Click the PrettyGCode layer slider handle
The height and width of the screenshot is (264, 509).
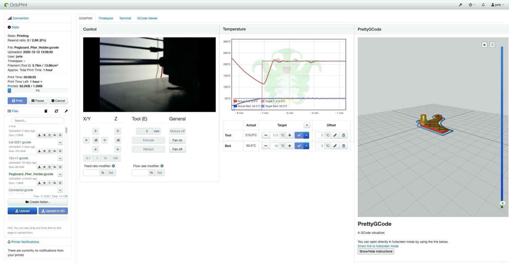(x=502, y=204)
